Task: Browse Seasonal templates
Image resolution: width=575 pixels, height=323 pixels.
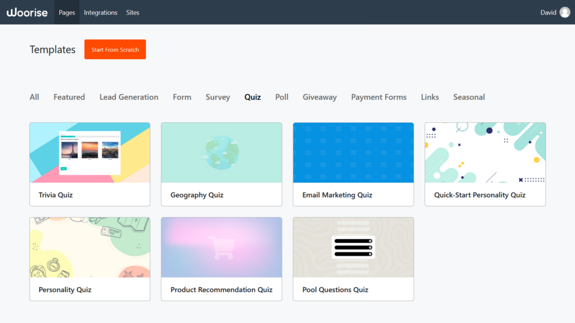Action: pyautogui.click(x=469, y=96)
